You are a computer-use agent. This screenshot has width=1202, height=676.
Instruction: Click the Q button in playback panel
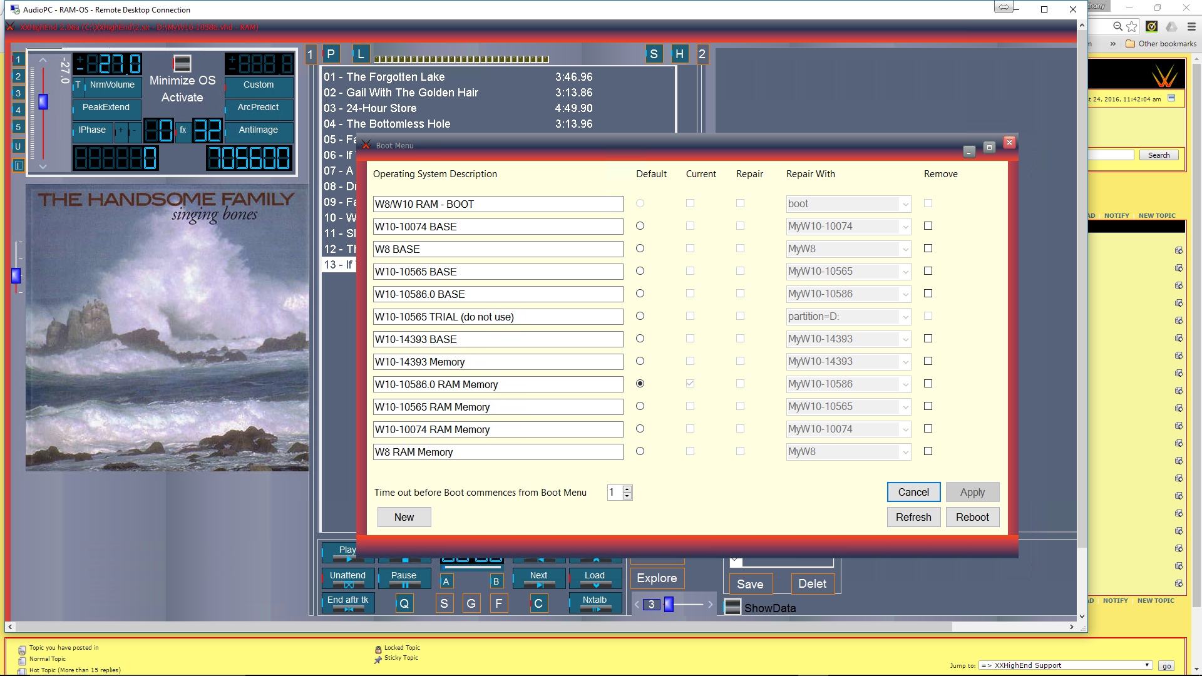click(x=404, y=603)
